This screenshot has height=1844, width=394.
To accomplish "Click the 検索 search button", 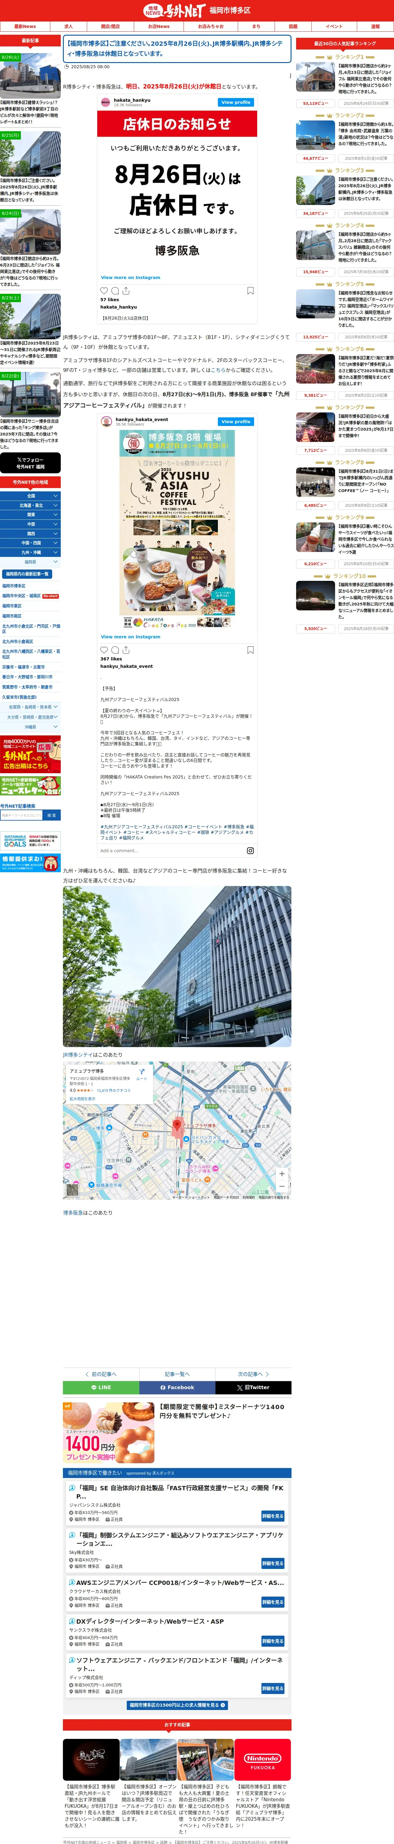I will tap(52, 815).
